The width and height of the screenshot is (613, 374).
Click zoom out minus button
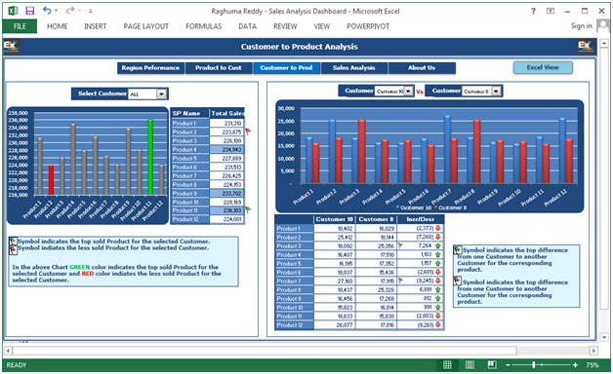(x=508, y=365)
